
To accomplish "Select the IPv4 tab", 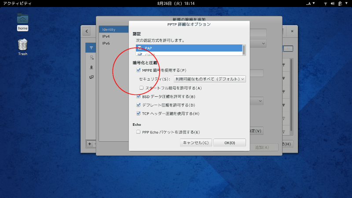I will (114, 37).
